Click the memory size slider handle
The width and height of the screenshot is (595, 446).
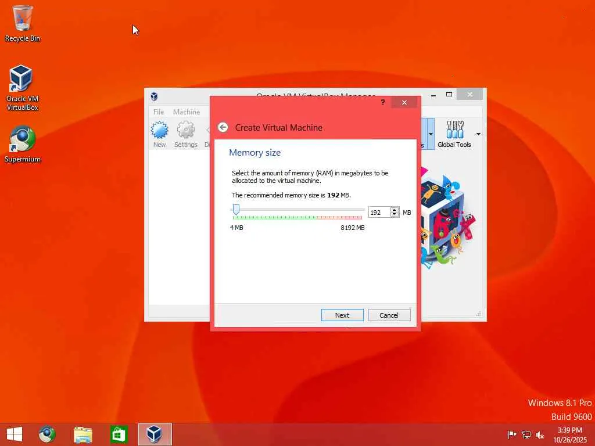236,209
